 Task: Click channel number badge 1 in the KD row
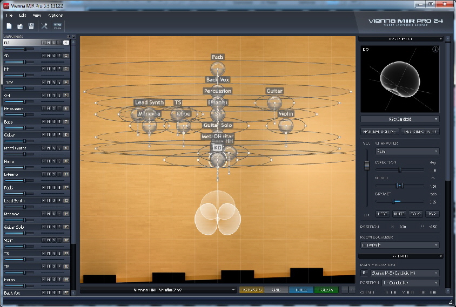pyautogui.click(x=66, y=43)
